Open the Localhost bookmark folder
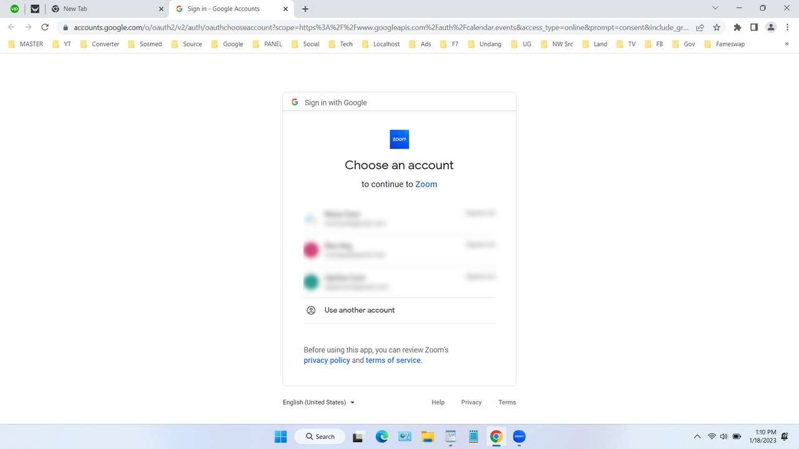The width and height of the screenshot is (799, 449). (381, 44)
